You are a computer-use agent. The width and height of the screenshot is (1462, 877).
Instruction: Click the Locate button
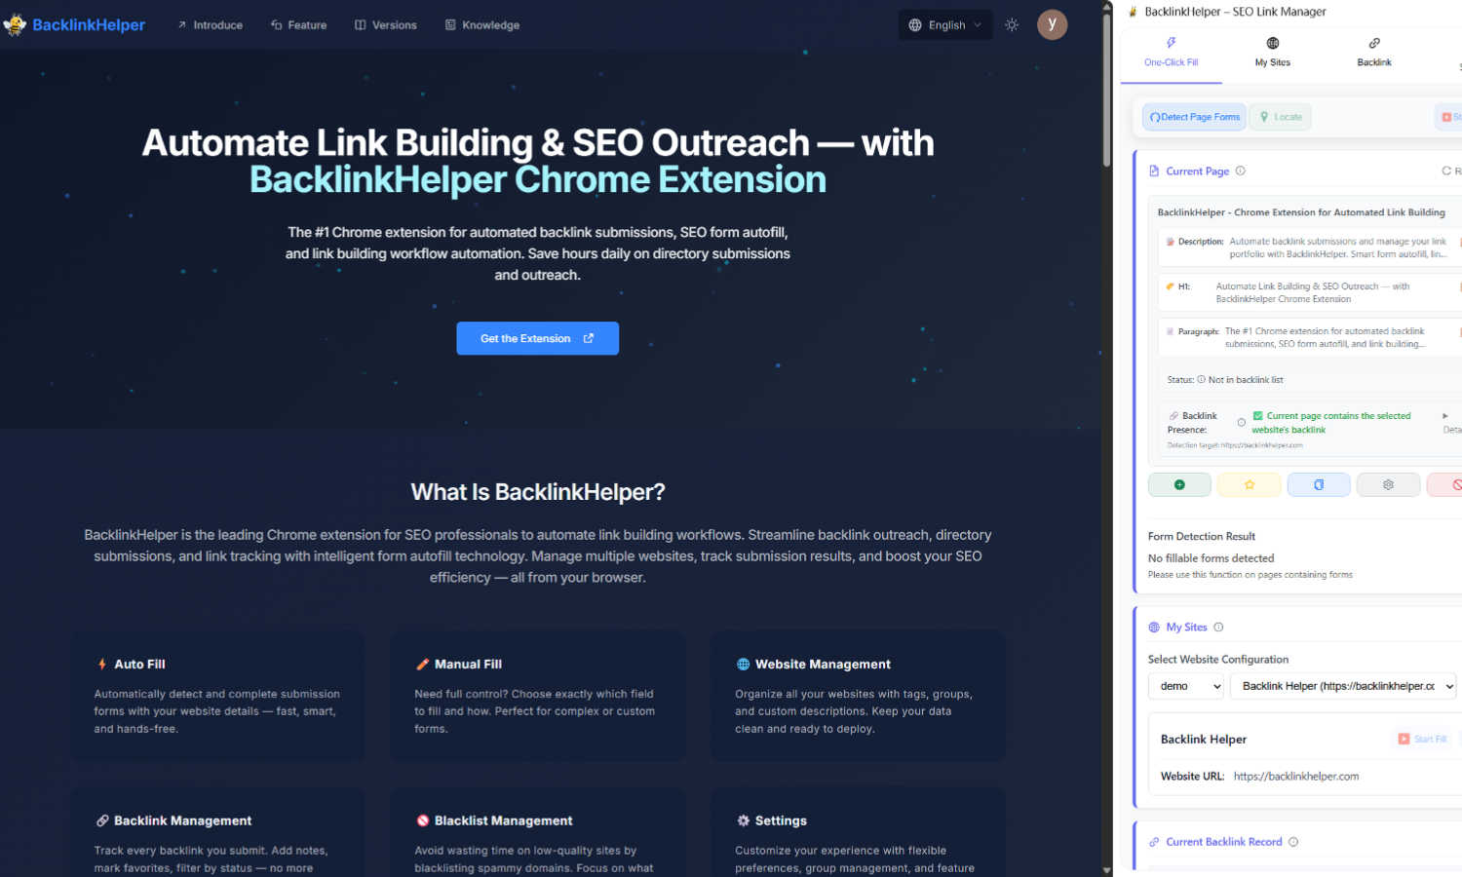[1281, 117]
